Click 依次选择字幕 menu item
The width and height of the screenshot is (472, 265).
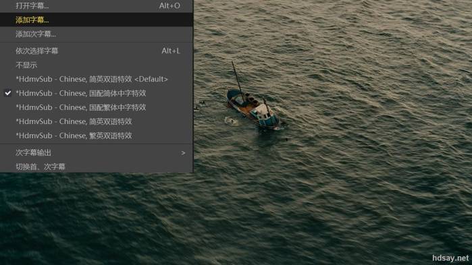click(97, 51)
